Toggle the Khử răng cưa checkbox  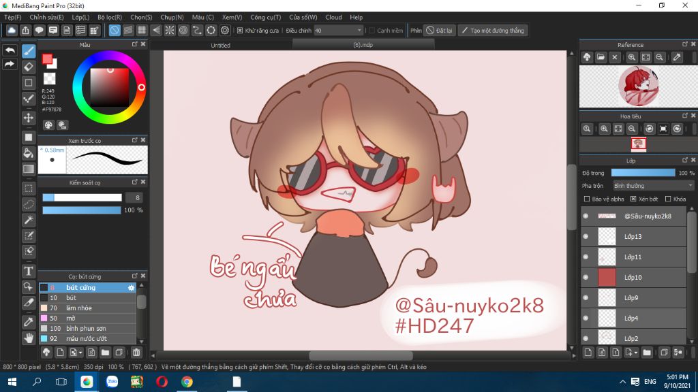click(x=240, y=31)
